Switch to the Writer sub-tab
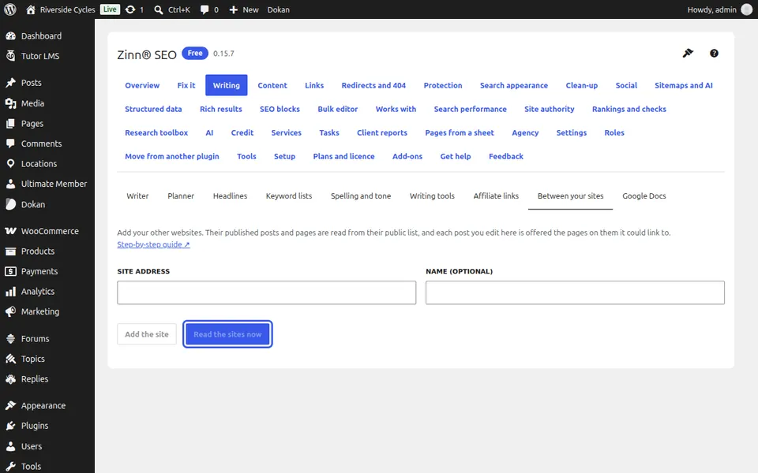Image resolution: width=758 pixels, height=473 pixels. pyautogui.click(x=137, y=196)
